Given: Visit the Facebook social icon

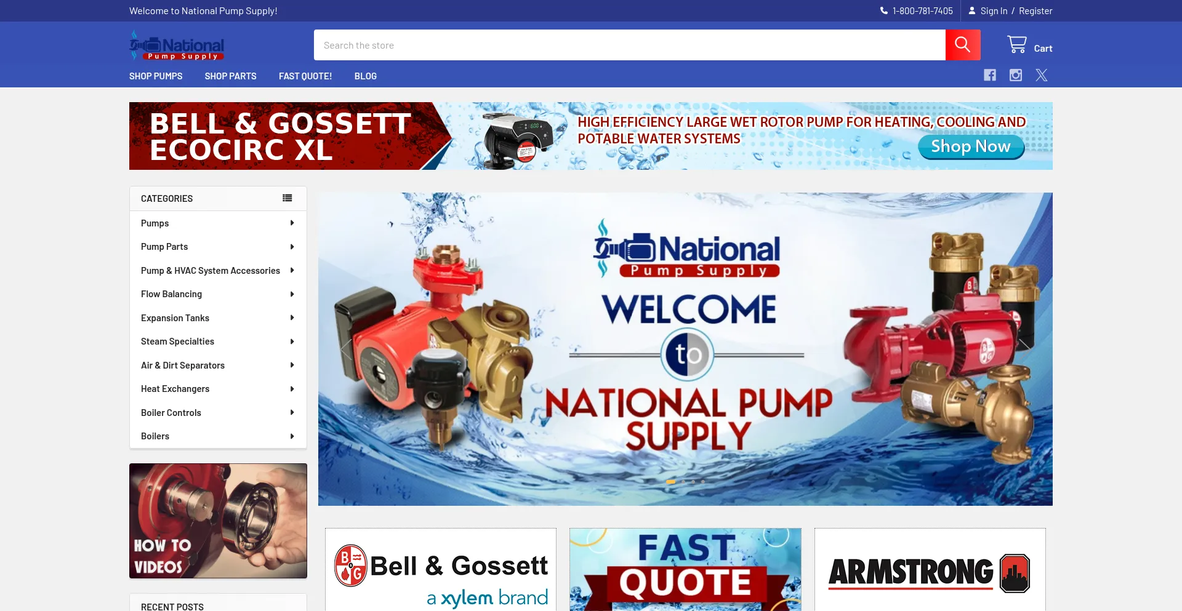Looking at the screenshot, I should pyautogui.click(x=990, y=75).
